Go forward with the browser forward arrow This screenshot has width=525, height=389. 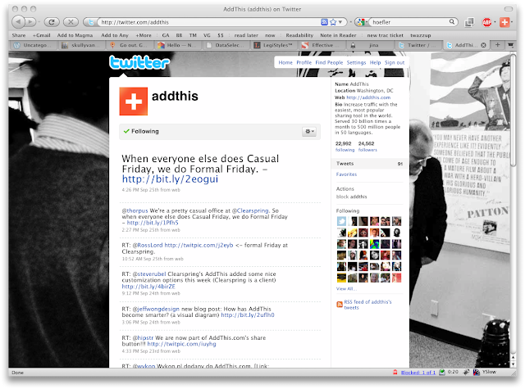[x=30, y=22]
